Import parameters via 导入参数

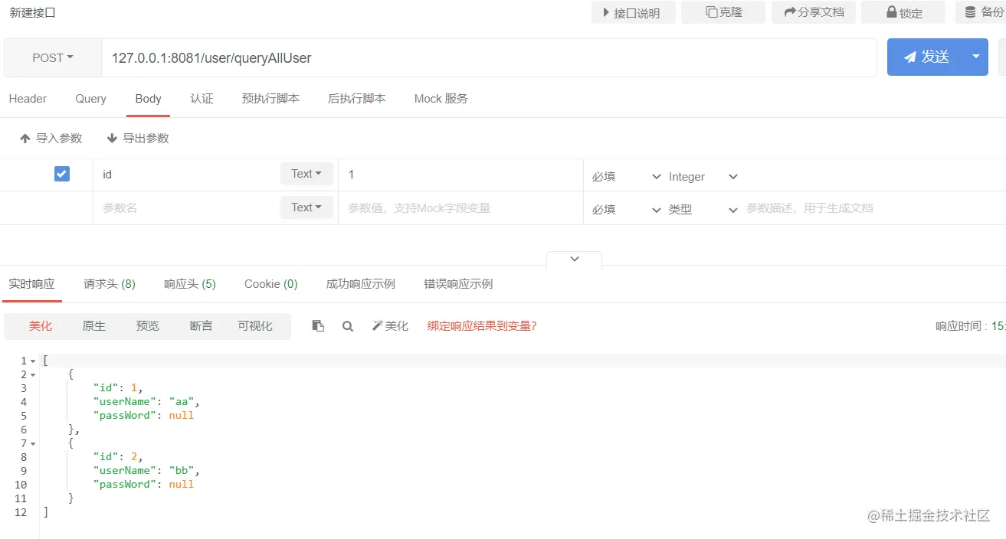(x=51, y=138)
